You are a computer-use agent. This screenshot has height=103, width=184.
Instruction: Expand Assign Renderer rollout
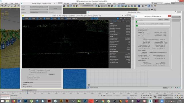[x=41, y=87]
